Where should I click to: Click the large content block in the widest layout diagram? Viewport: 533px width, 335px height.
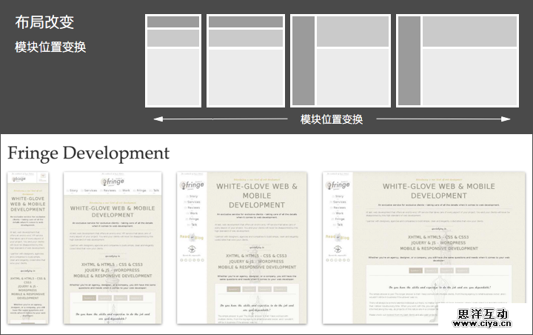pyautogui.click(x=469, y=77)
